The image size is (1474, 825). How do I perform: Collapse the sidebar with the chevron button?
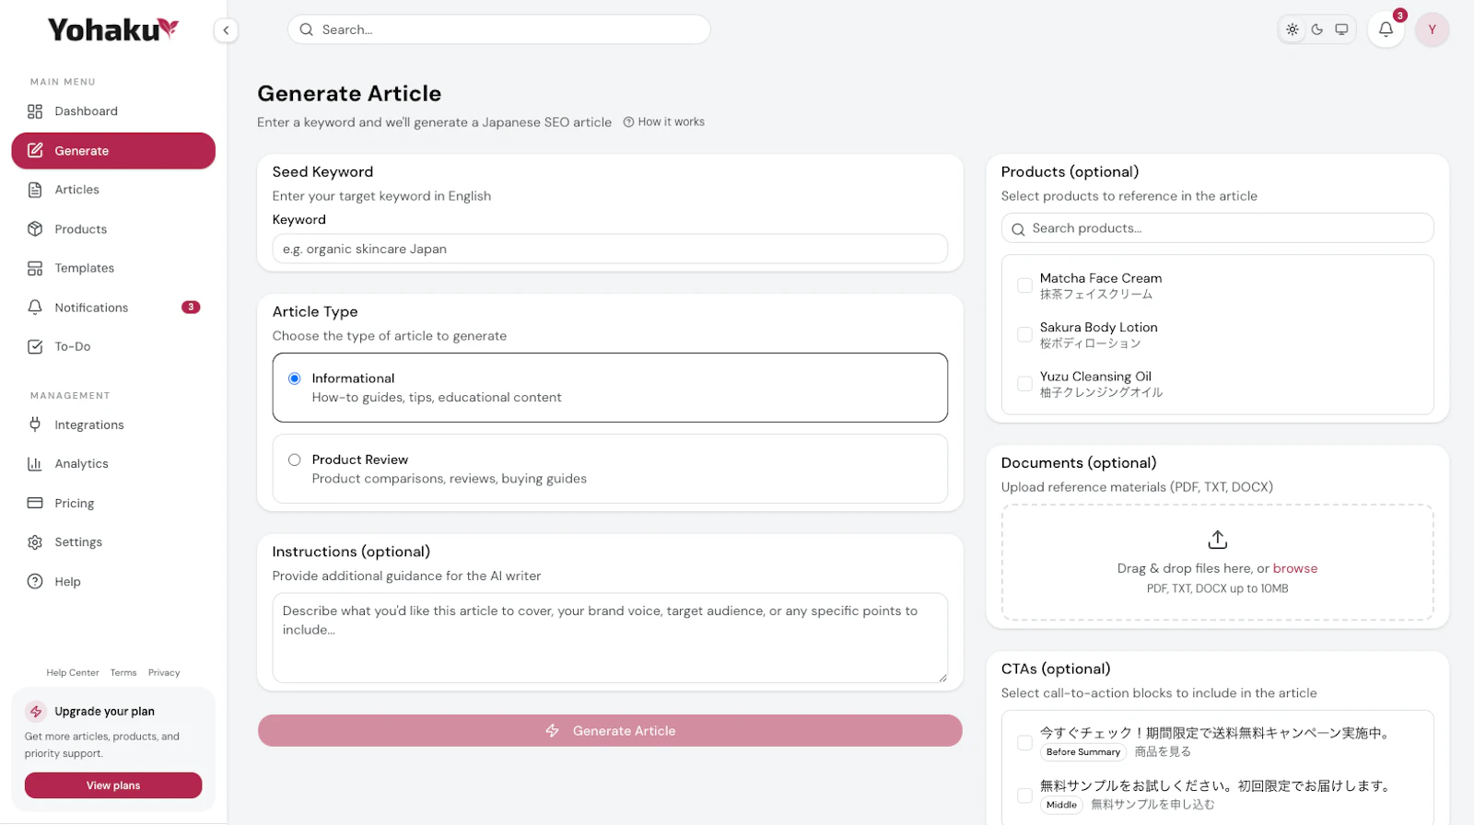click(x=226, y=30)
